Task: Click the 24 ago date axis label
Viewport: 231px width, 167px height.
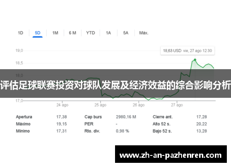Action: point(62,105)
